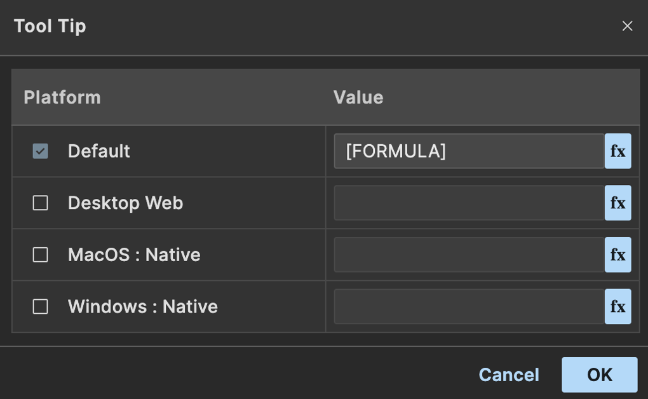Open the fx formula editor for Desktop Web
The height and width of the screenshot is (399, 648).
coord(618,203)
